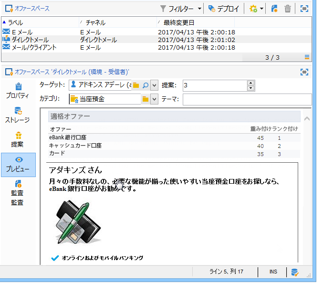The height and width of the screenshot is (283, 323).
Task: Click the オンラインおよびモバイルバンキング checkmark icon
Action: (55, 258)
